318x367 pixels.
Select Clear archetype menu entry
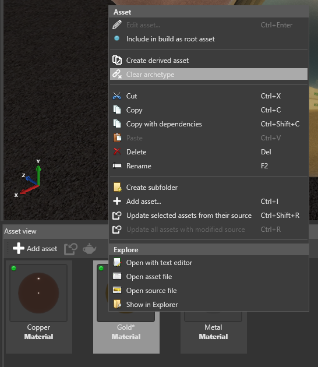coord(209,74)
